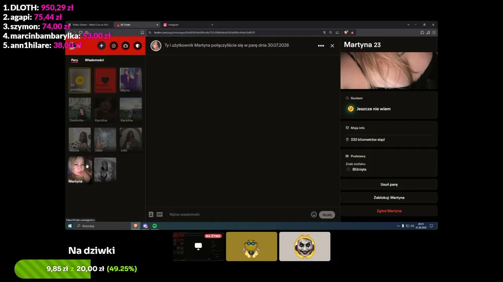
Task: Open the 23 polubienia likes tile
Action: [80, 80]
